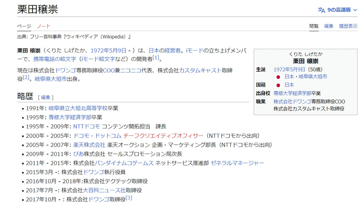Image resolution: width=362 pixels, height=204 pixels.
Task: Click the Japan flag icon in the 国籍 row
Action: coord(278,85)
